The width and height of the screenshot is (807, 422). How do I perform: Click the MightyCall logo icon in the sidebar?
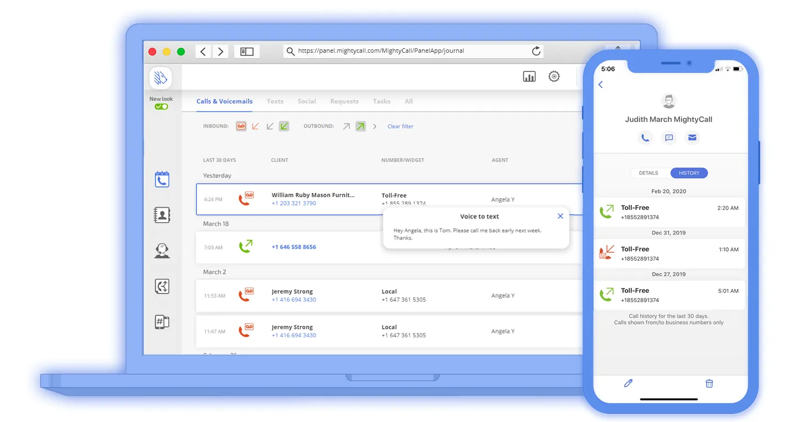coord(161,78)
